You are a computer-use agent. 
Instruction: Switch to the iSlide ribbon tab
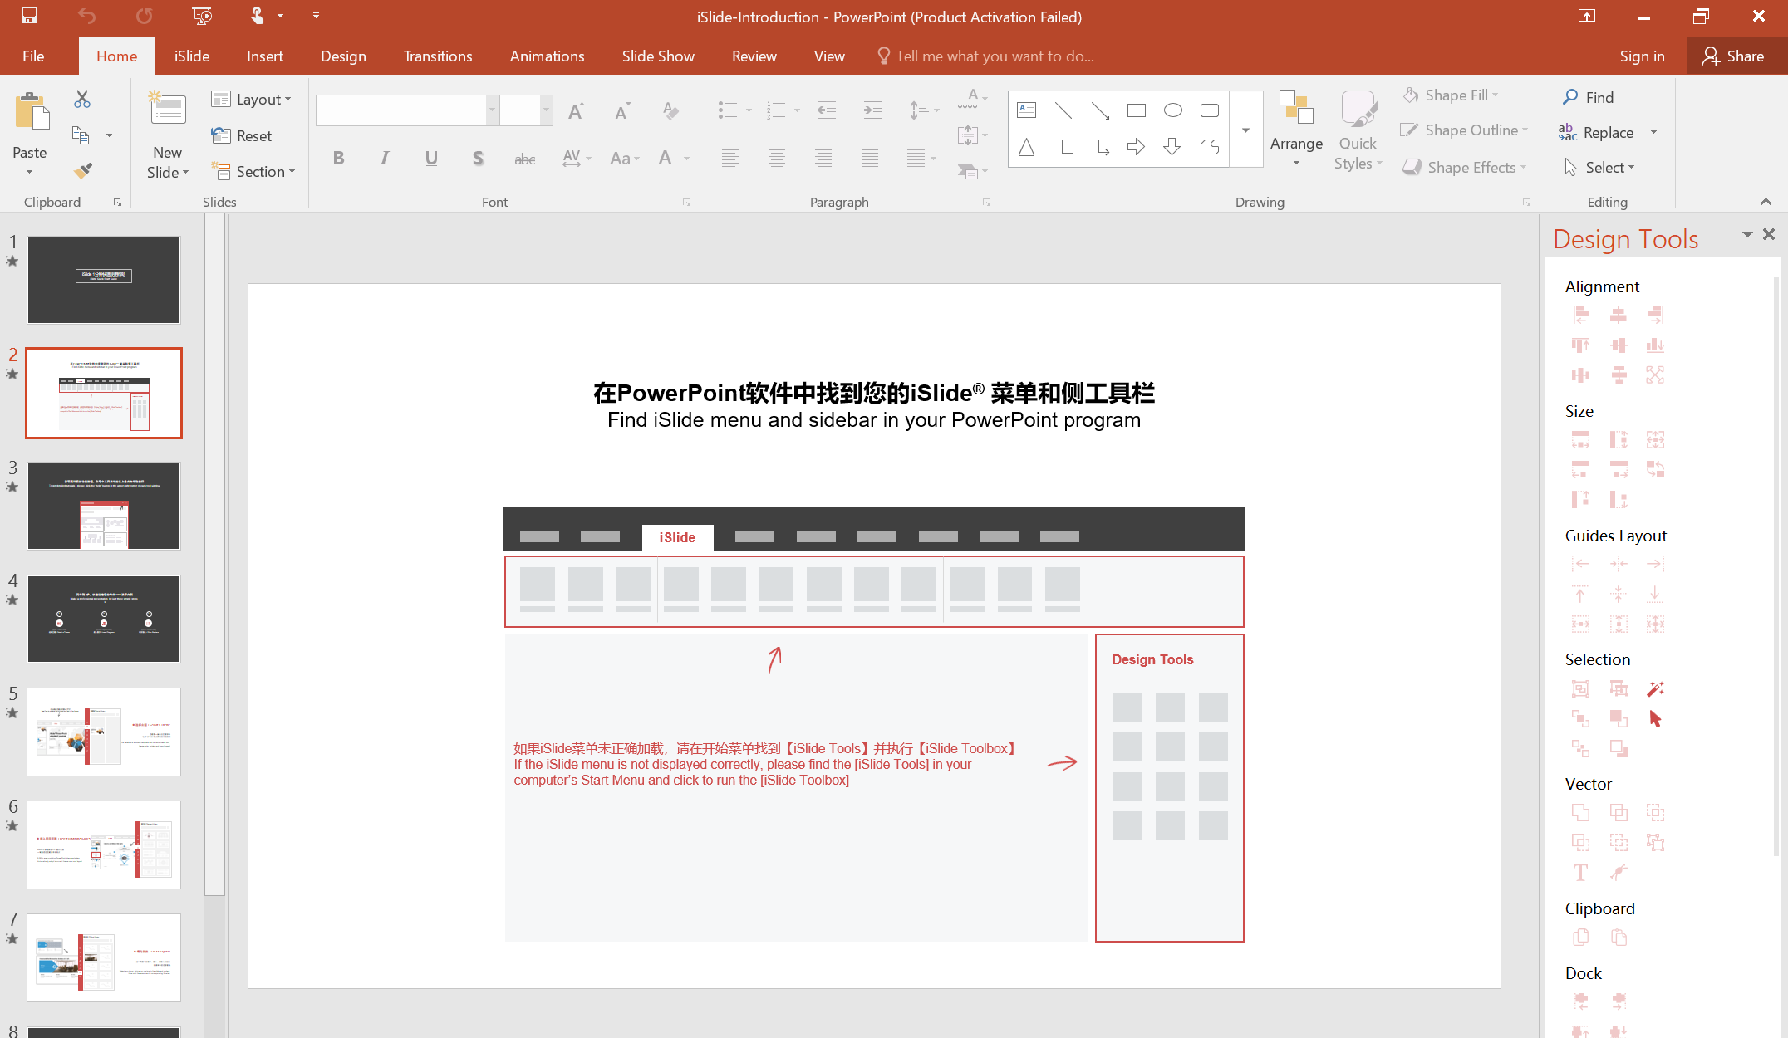192,56
